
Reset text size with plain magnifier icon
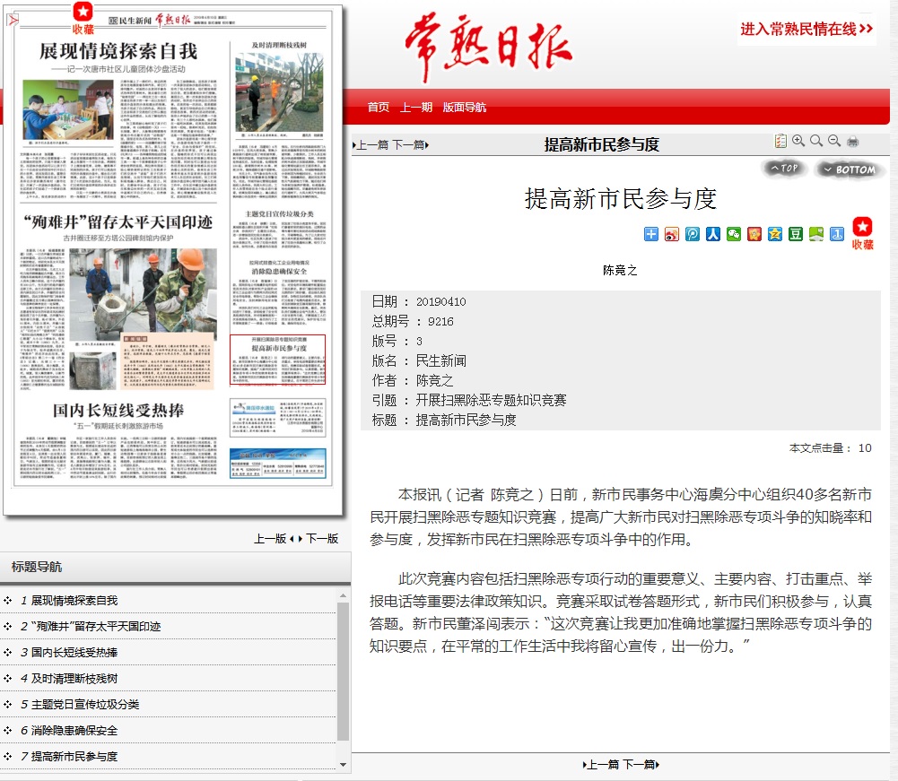pos(816,141)
